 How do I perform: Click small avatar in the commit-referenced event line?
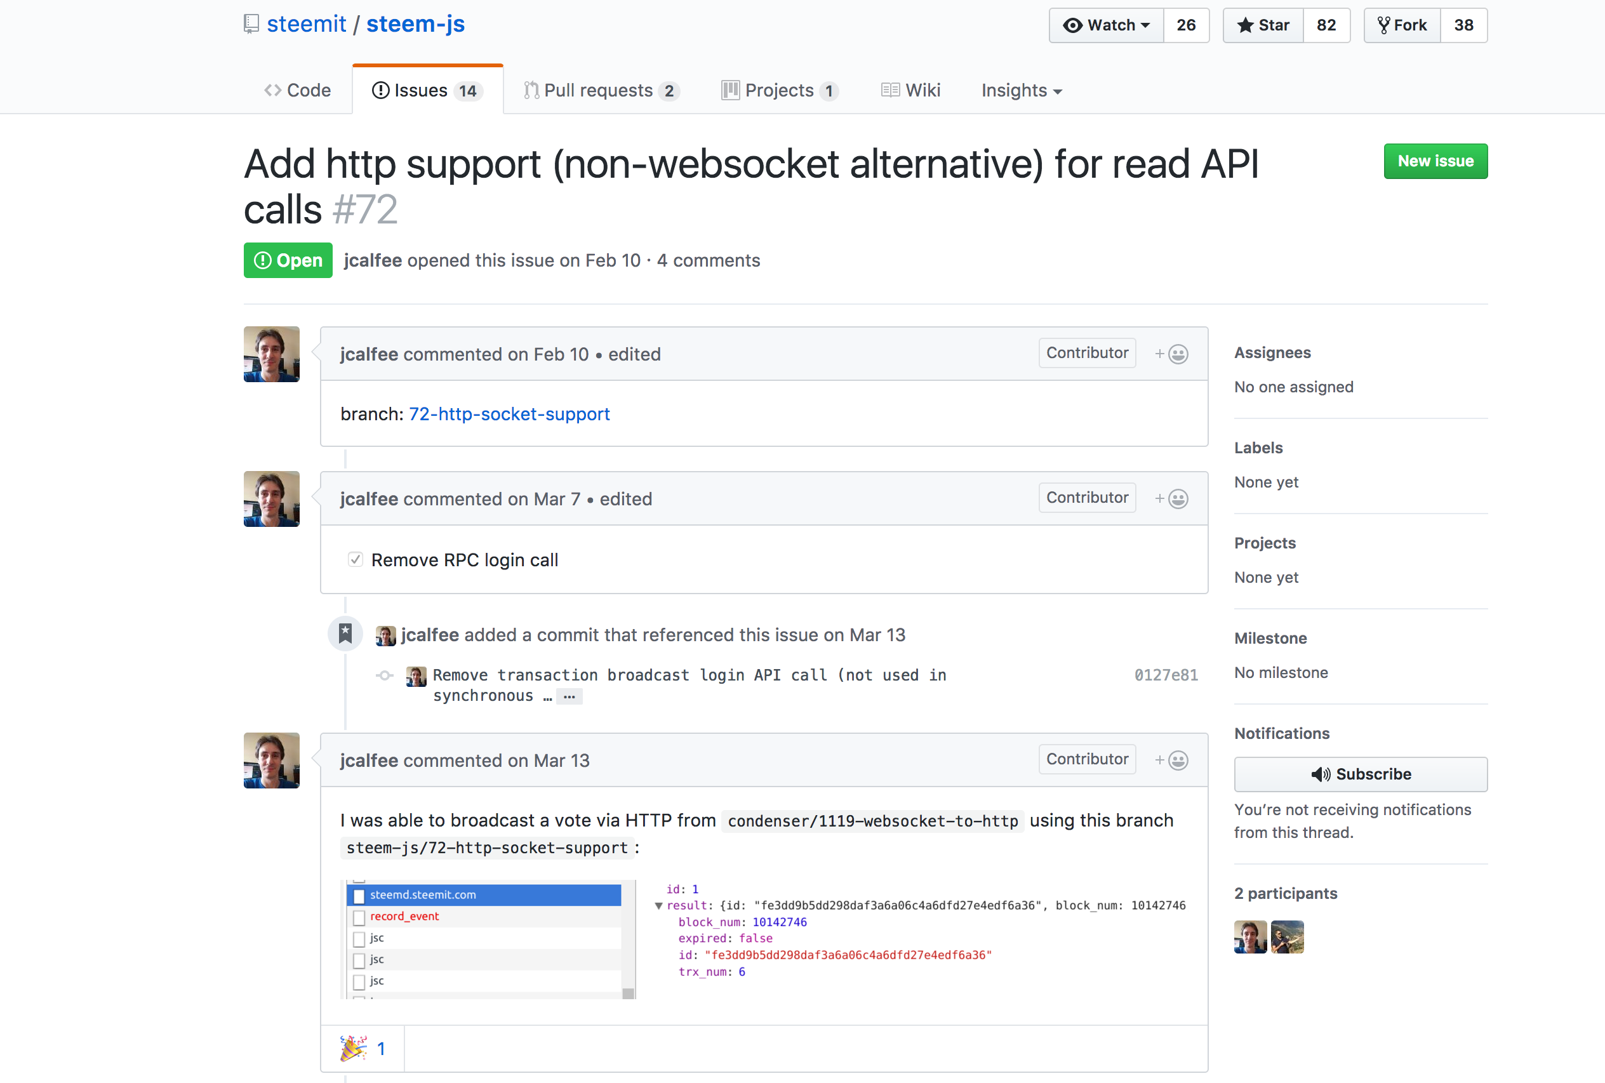point(385,635)
